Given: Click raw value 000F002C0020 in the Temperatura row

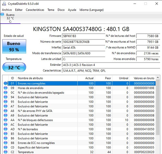Looking at the screenshot, I should pyautogui.click(x=144, y=152).
